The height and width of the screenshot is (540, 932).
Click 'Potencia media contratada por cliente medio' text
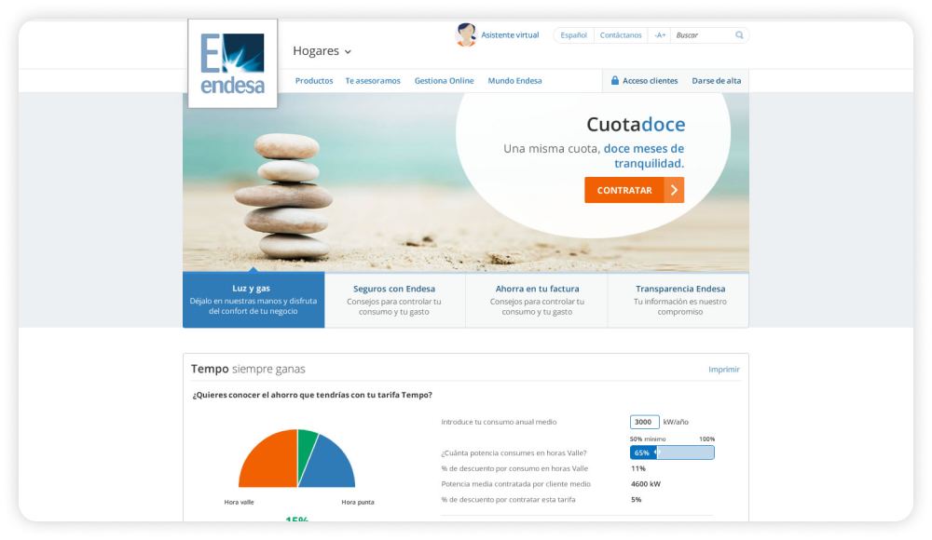click(x=516, y=484)
